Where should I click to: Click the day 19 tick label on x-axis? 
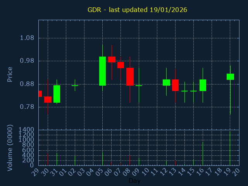point(229,172)
